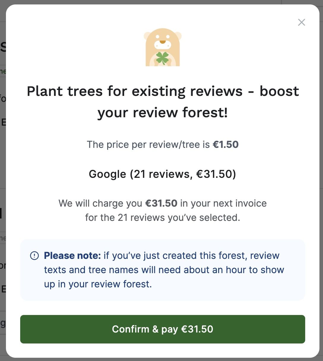This screenshot has height=361, width=323.
Task: Click the mascot's left ear
Action: click(x=148, y=36)
